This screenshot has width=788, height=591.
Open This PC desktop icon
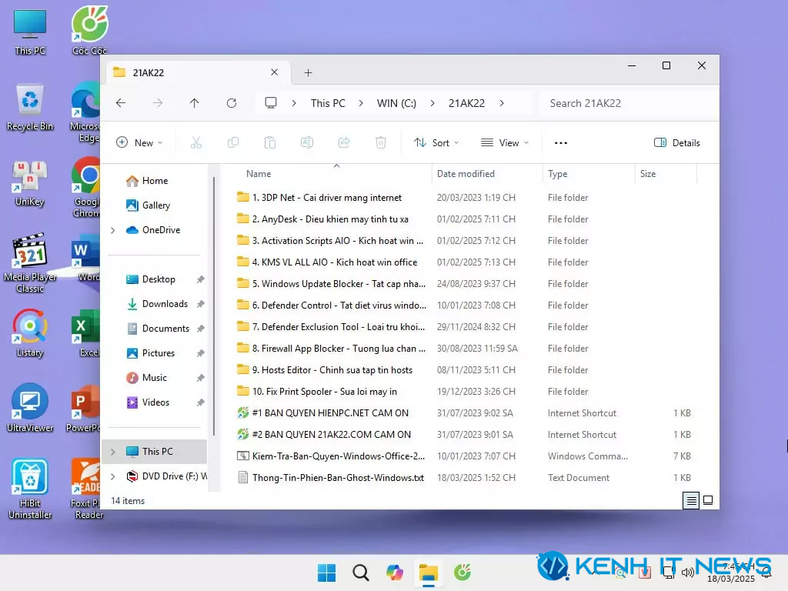[30, 32]
